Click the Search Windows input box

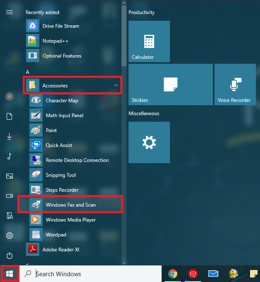pos(91,274)
